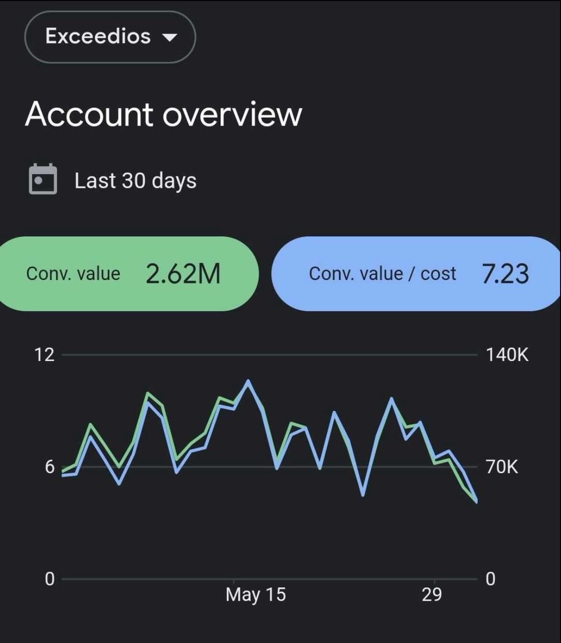Click the 2.62M conversion value figure
This screenshot has height=643, width=561.
[183, 274]
